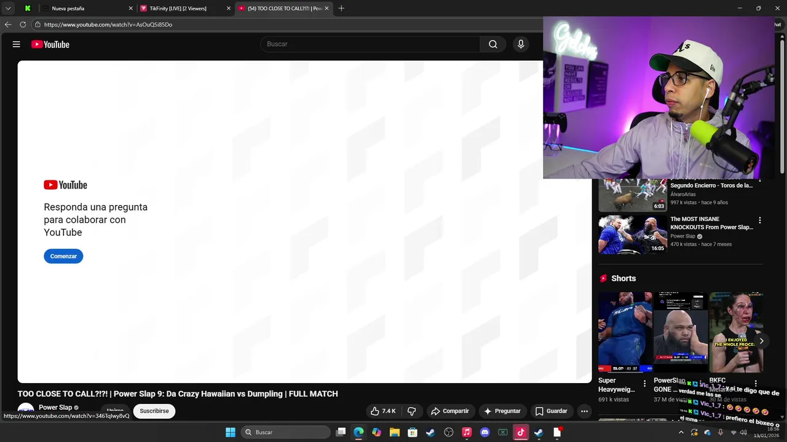787x442 pixels.
Task: Click the Shorts section logo icon
Action: tap(603, 278)
